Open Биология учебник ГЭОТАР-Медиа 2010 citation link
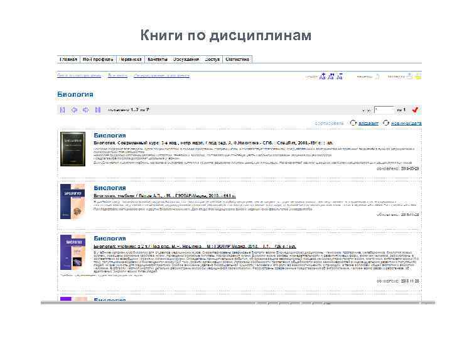 coord(164,196)
